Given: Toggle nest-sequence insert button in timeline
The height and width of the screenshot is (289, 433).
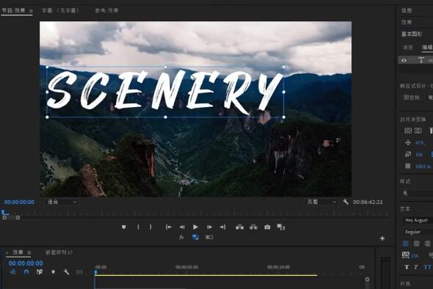Looking at the screenshot, I should (13, 272).
